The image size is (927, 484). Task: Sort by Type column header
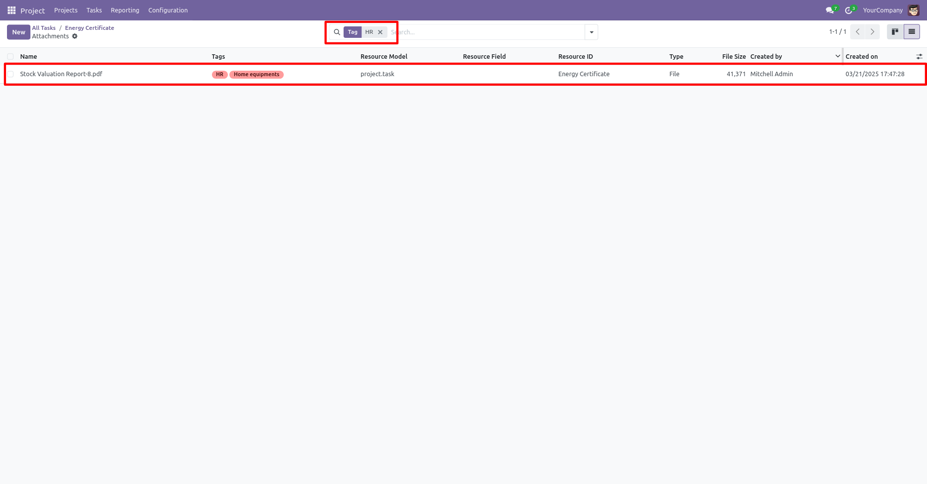pyautogui.click(x=676, y=57)
